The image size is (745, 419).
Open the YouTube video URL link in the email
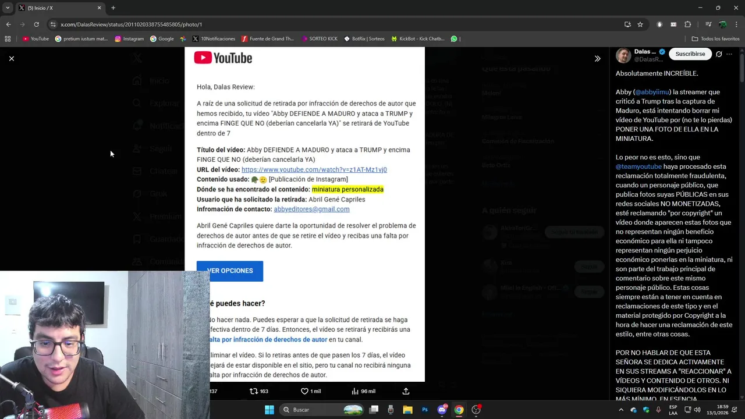pyautogui.click(x=314, y=169)
